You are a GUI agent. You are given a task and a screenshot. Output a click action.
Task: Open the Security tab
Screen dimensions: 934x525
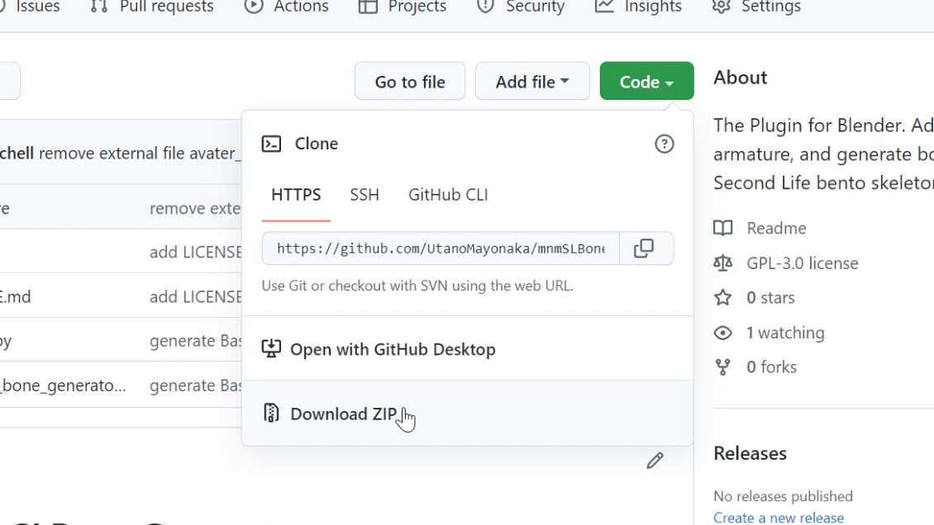coord(521,7)
